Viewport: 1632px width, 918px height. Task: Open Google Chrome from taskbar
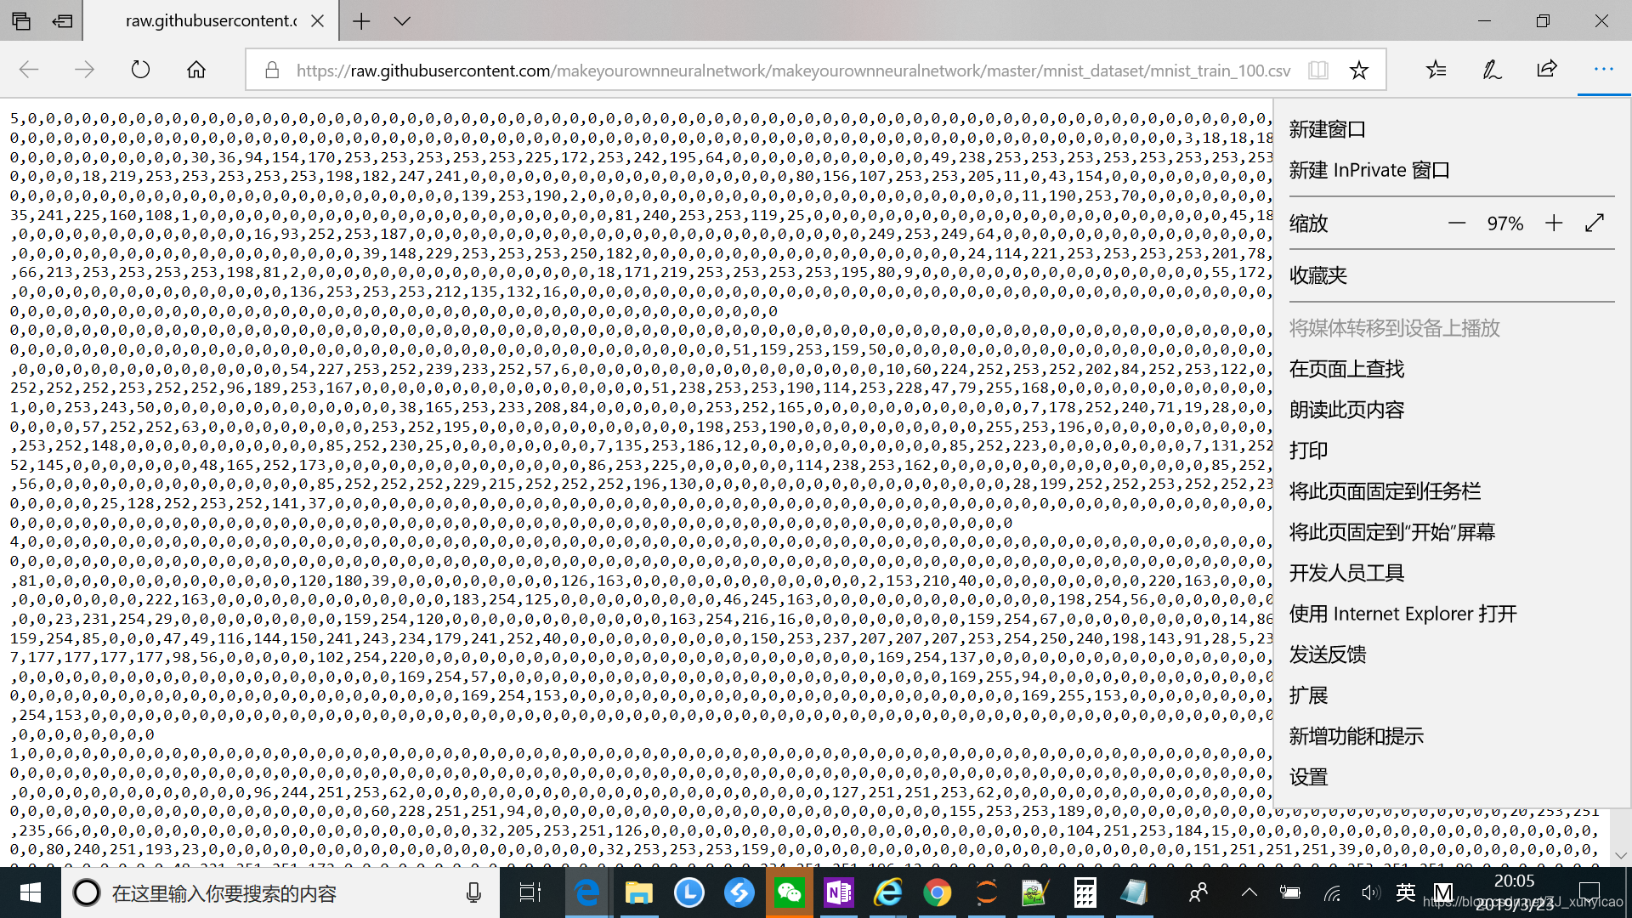938,892
